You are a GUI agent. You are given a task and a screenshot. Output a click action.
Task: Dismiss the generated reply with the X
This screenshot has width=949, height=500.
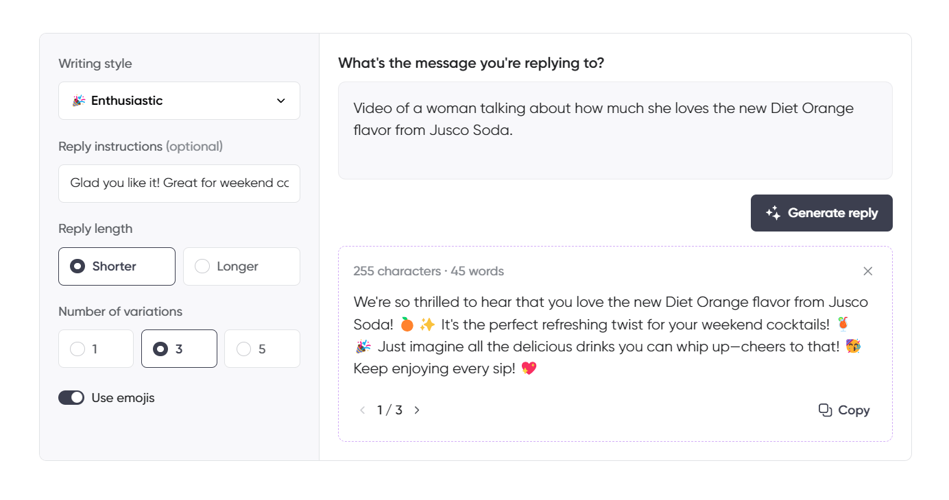point(868,271)
